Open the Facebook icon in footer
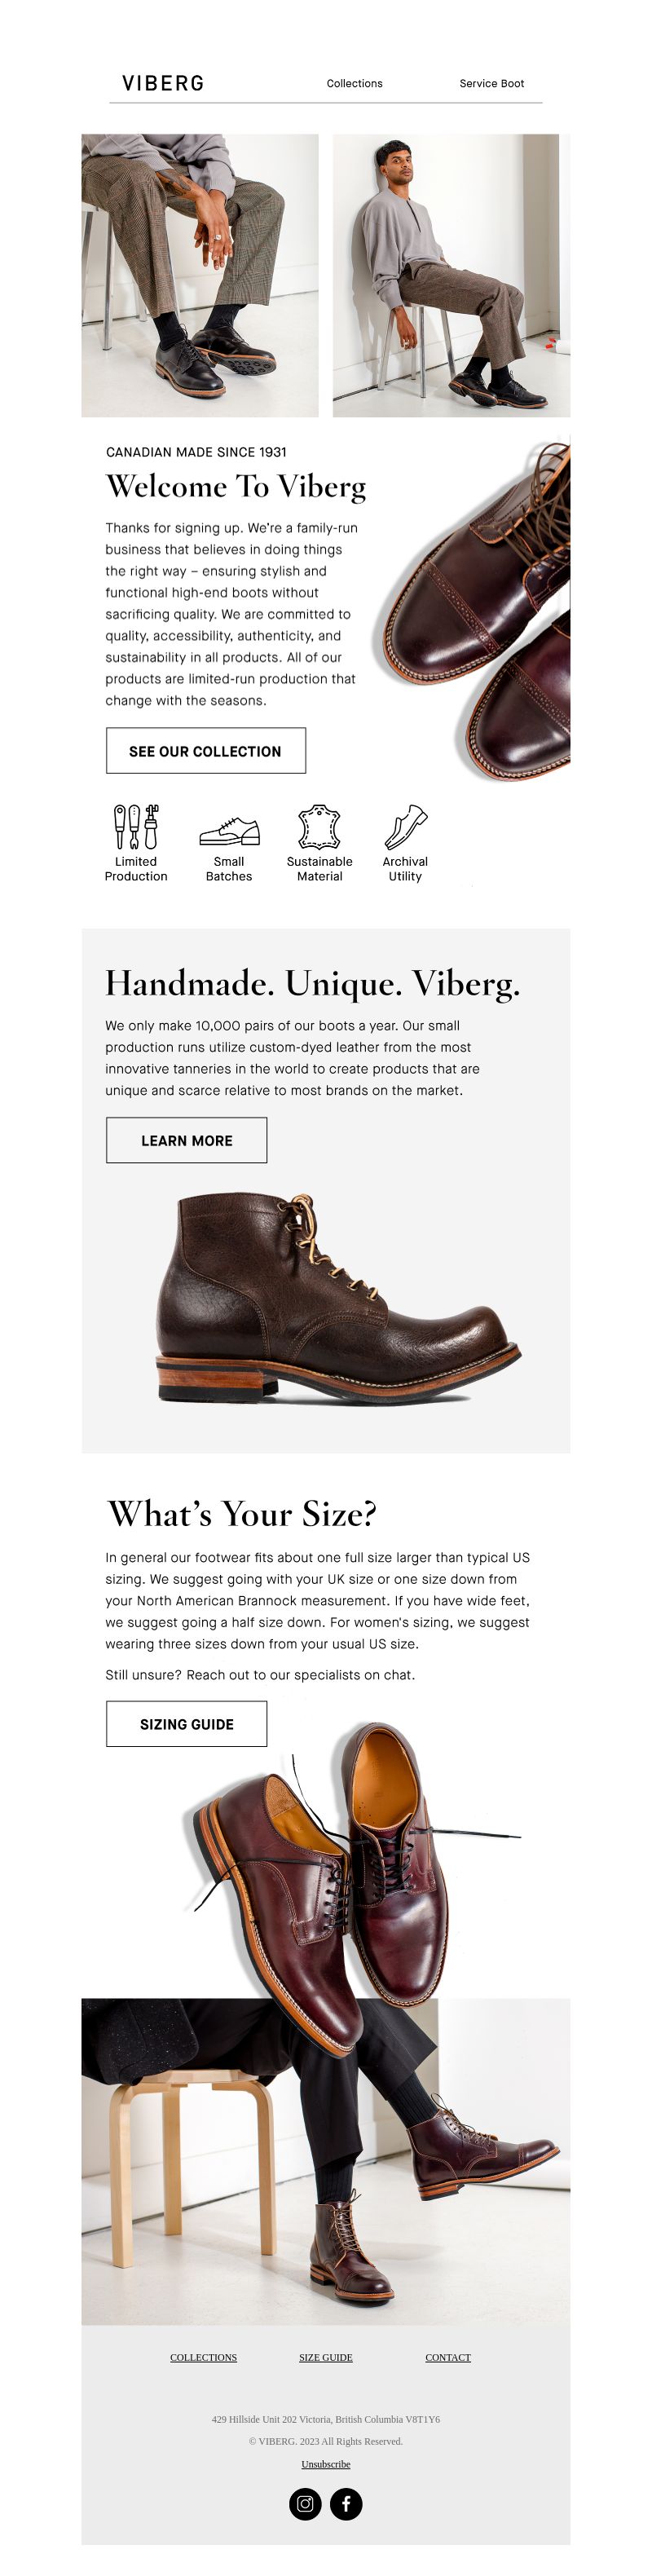Screen dimensions: 652x2576 [x=346, y=2503]
